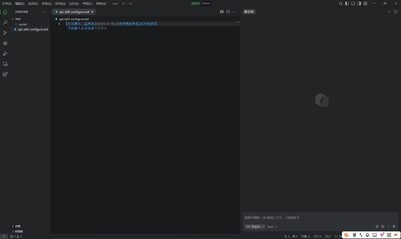Image resolution: width=401 pixels, height=239 pixels.
Task: Expand the .qoder folder
Action: pyautogui.click(x=23, y=24)
